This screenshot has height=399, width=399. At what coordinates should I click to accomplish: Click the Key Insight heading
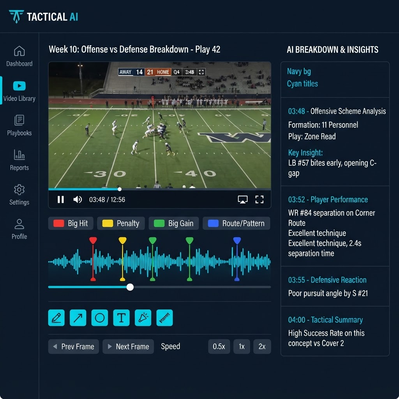(x=305, y=153)
